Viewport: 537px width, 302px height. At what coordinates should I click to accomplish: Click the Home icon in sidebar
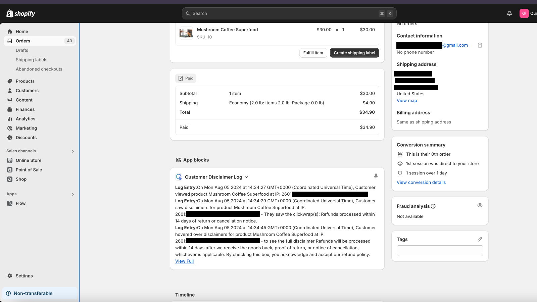10,32
